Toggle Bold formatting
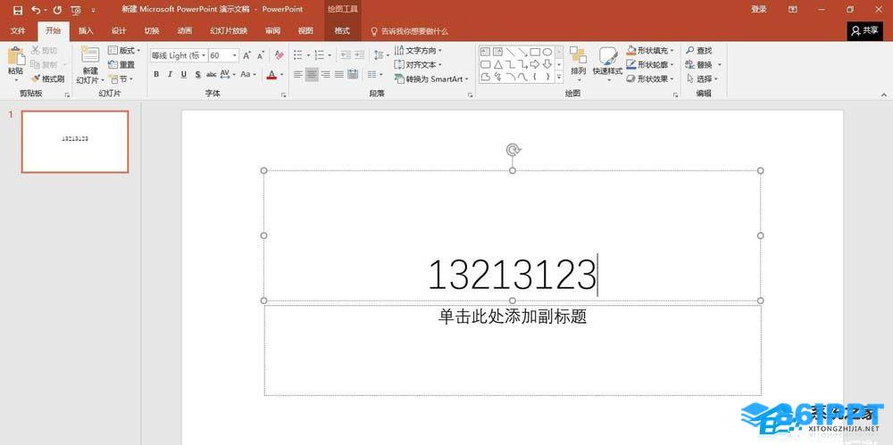 [x=156, y=74]
